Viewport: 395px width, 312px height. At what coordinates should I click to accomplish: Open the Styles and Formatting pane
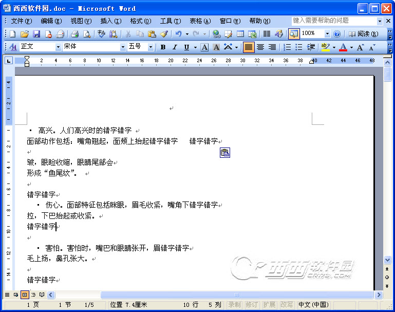pos(13,47)
